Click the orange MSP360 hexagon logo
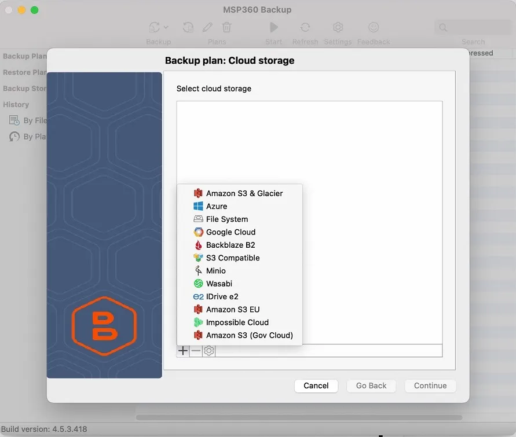516x437 pixels. pyautogui.click(x=104, y=326)
